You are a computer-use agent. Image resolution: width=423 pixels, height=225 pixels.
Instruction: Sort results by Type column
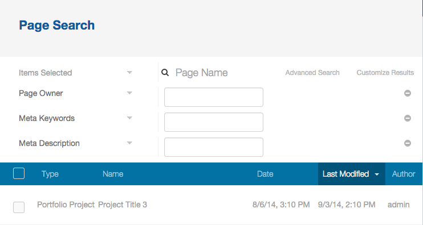point(50,174)
